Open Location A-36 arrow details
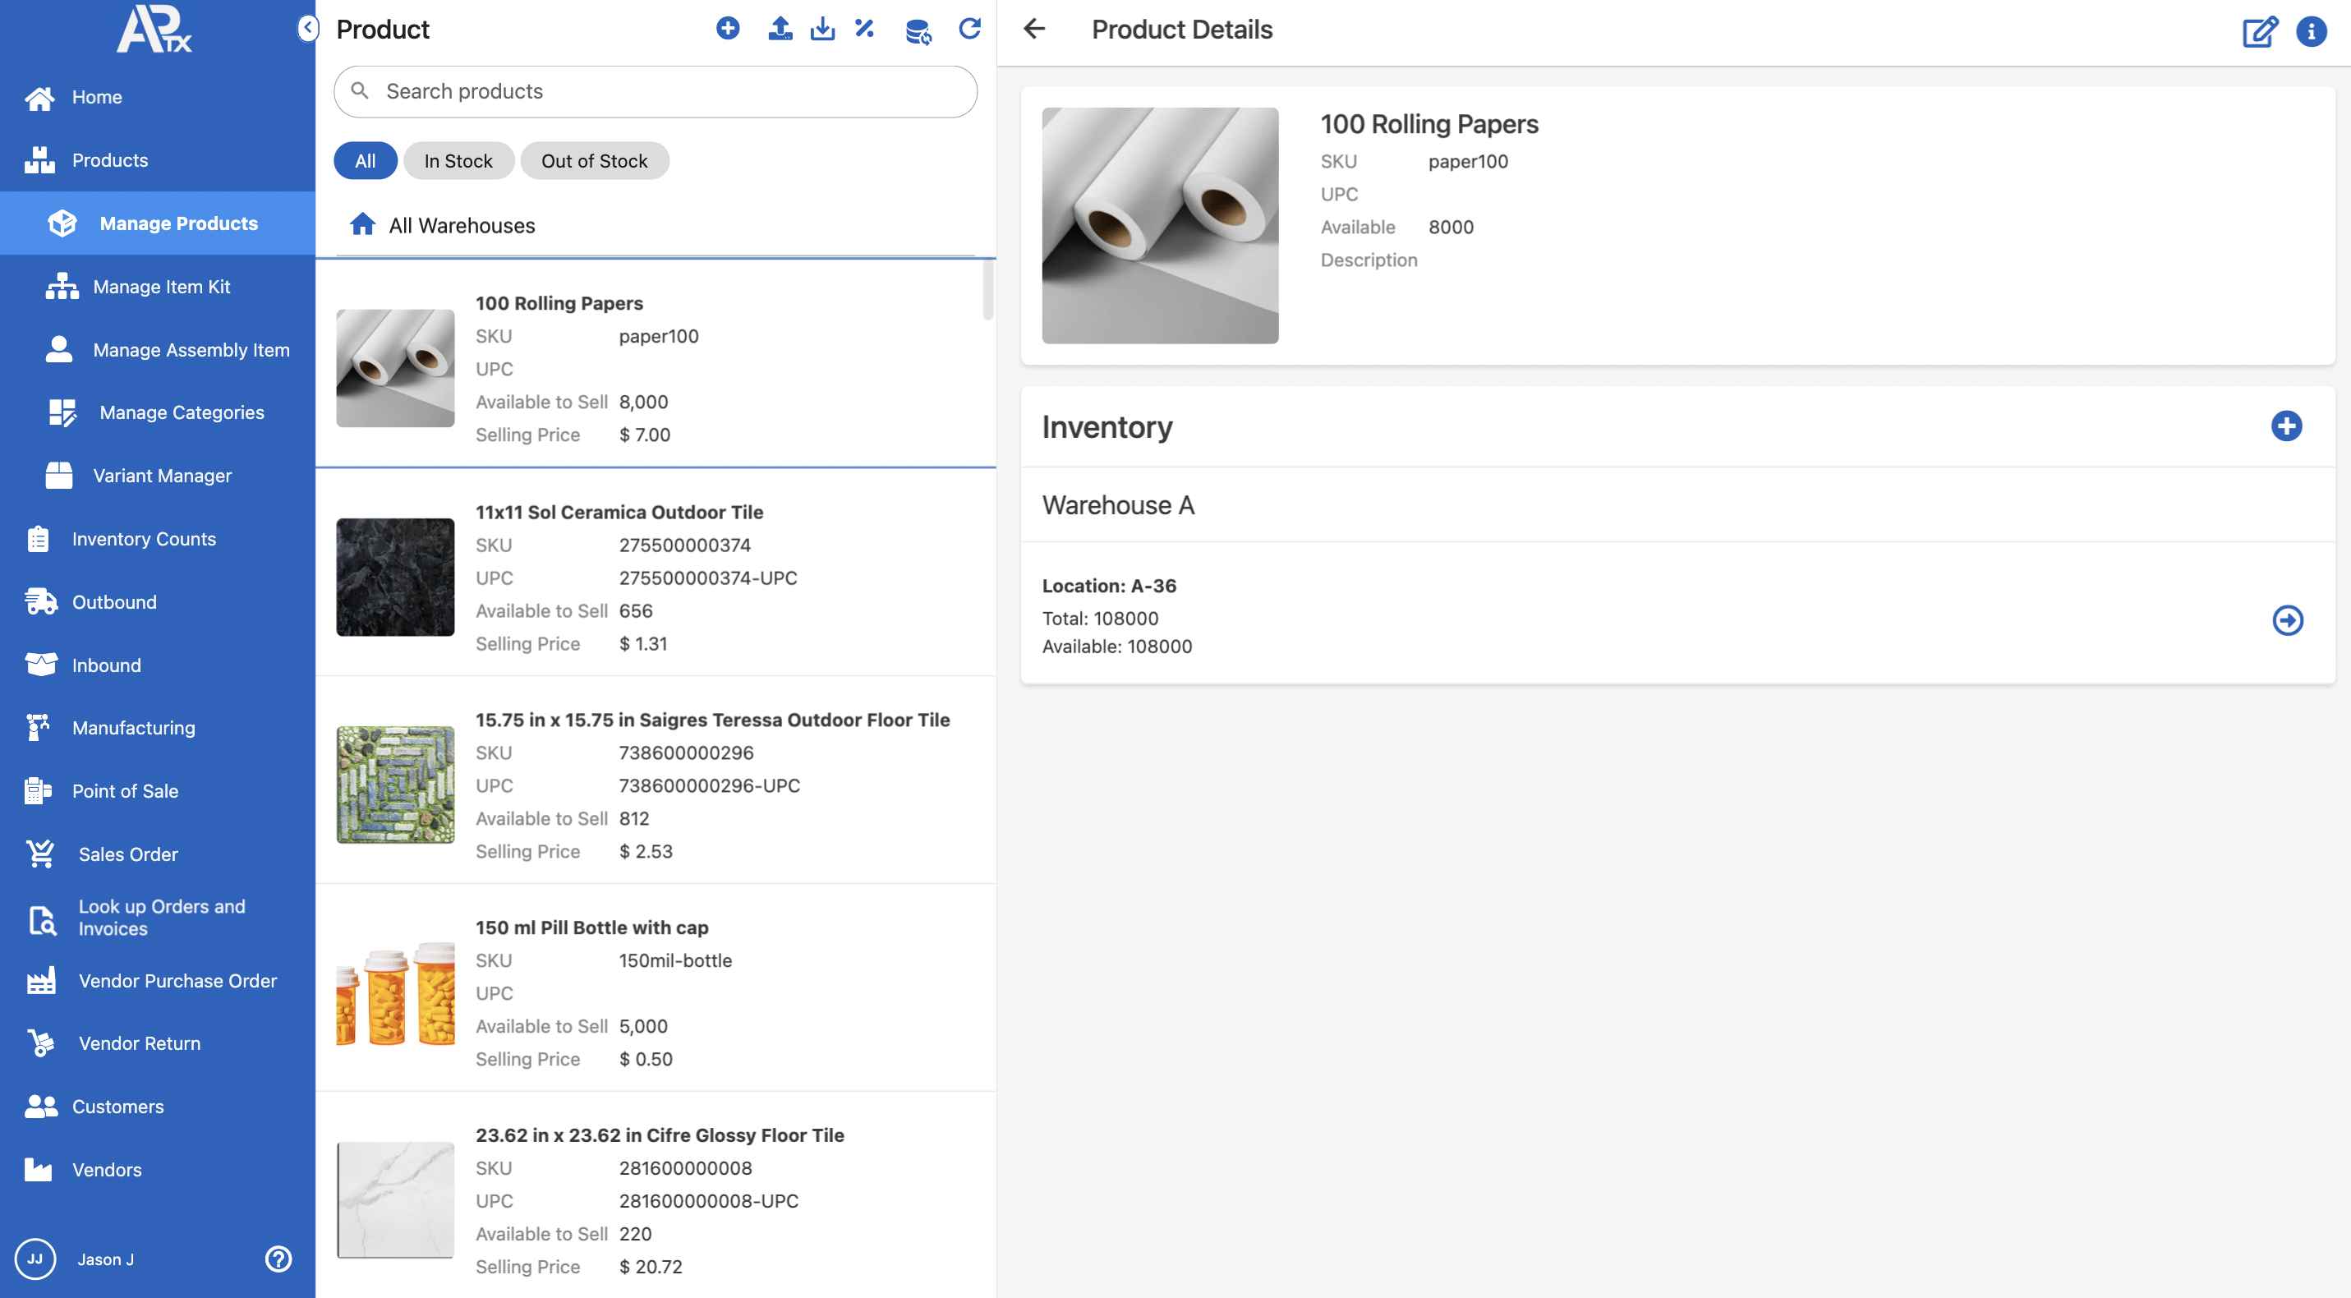Image resolution: width=2351 pixels, height=1298 pixels. 2287,619
